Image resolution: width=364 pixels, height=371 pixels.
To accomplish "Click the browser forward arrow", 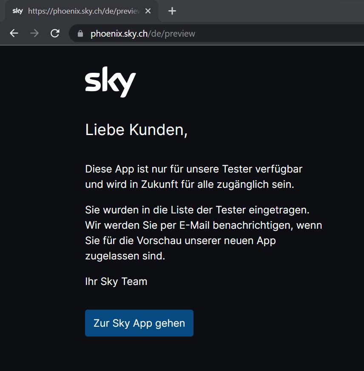I will click(x=34, y=33).
